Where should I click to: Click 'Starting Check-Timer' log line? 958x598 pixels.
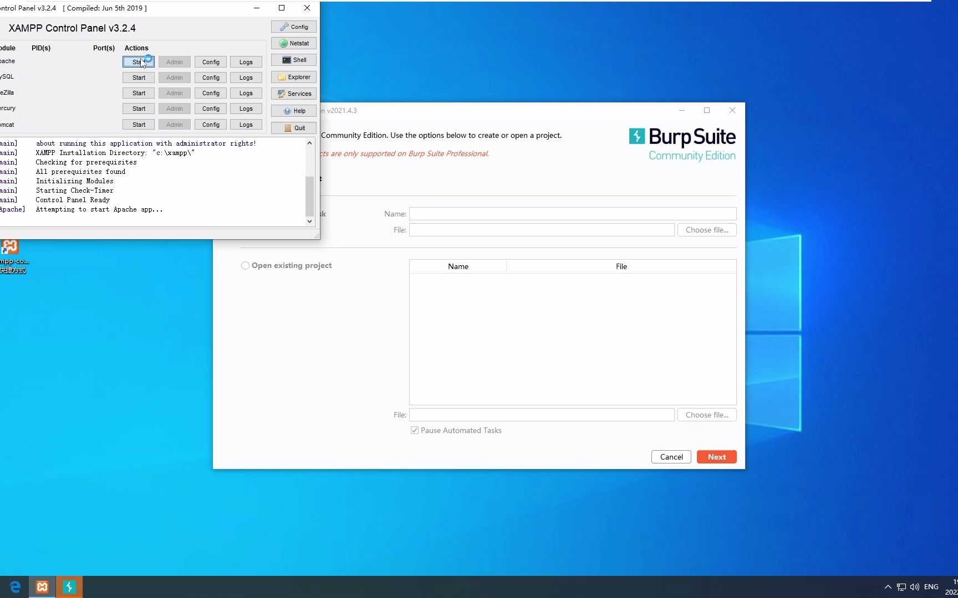point(74,190)
